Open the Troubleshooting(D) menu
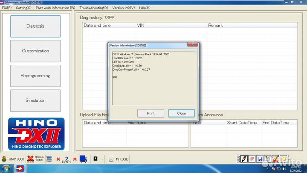307x173 pixels. pos(94,8)
